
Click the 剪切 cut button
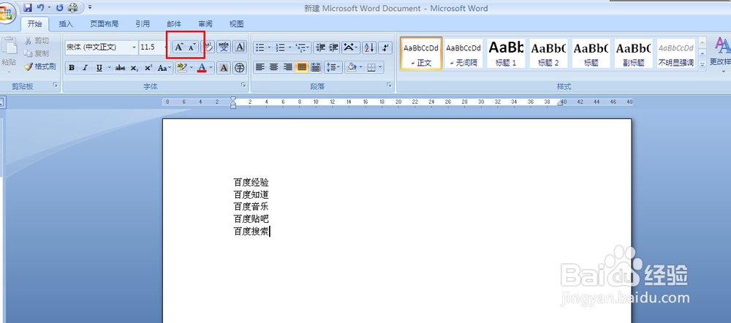(x=37, y=40)
